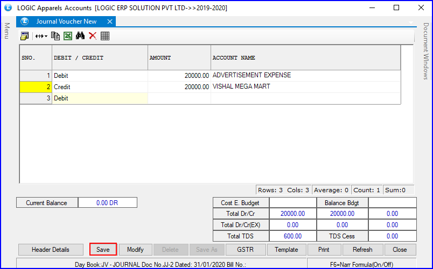Click the 600.00 Total TDS value
The image size is (433, 269).
293,236
